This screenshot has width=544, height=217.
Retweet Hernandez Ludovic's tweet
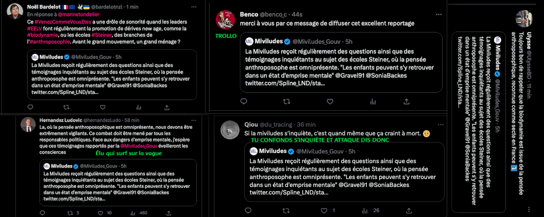69,213
